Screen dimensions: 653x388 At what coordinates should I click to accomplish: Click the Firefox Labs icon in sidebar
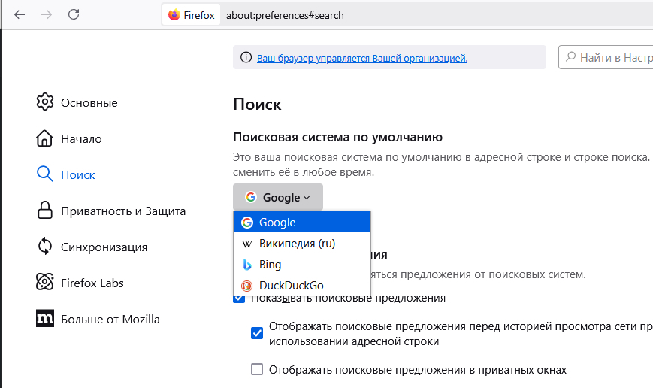coord(45,283)
